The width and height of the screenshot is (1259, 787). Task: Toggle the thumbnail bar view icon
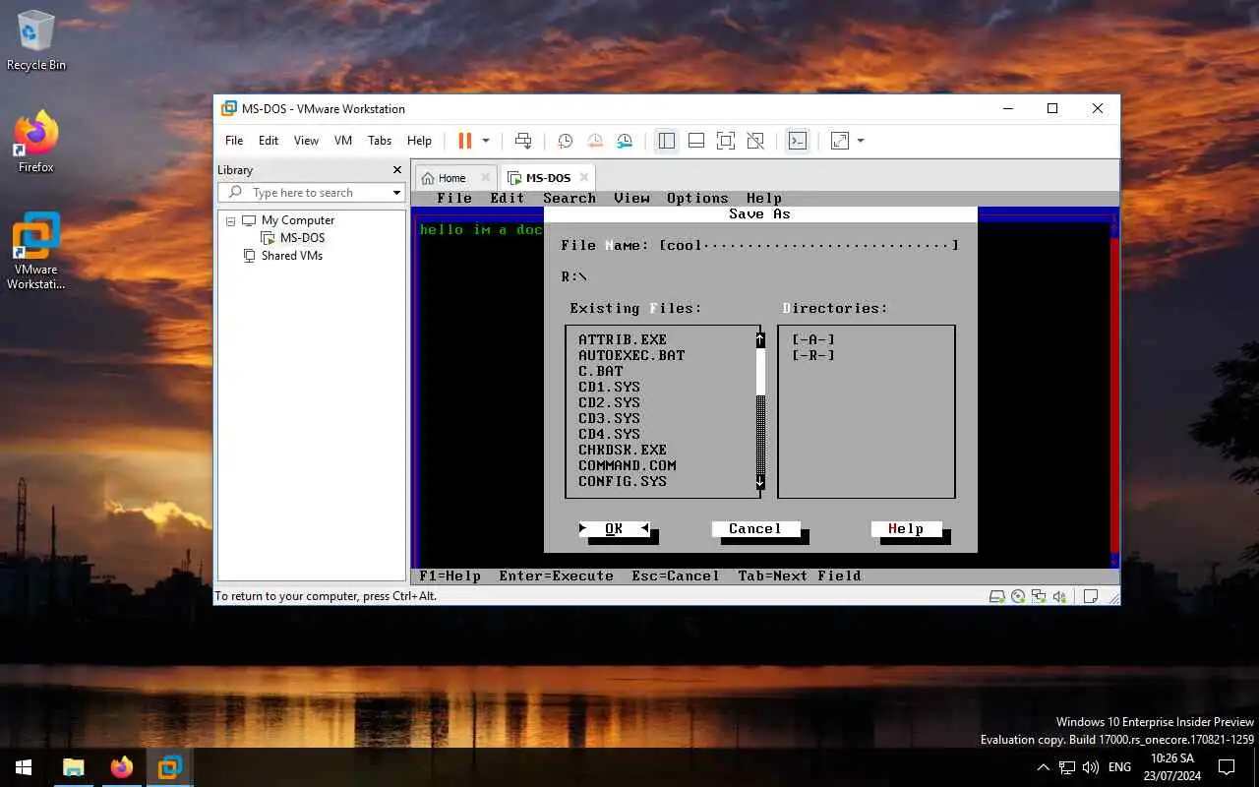tap(696, 141)
